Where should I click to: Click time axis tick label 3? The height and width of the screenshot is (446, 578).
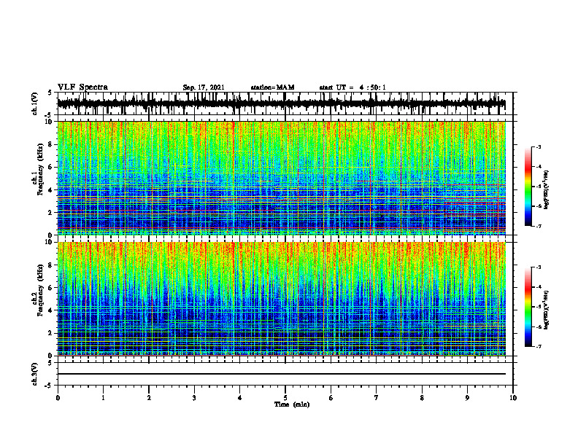(194, 398)
